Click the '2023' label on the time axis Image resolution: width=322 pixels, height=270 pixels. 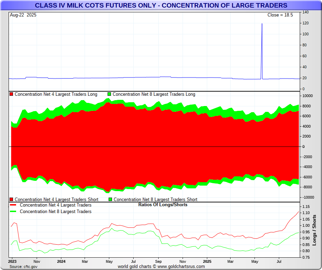coord(12,261)
